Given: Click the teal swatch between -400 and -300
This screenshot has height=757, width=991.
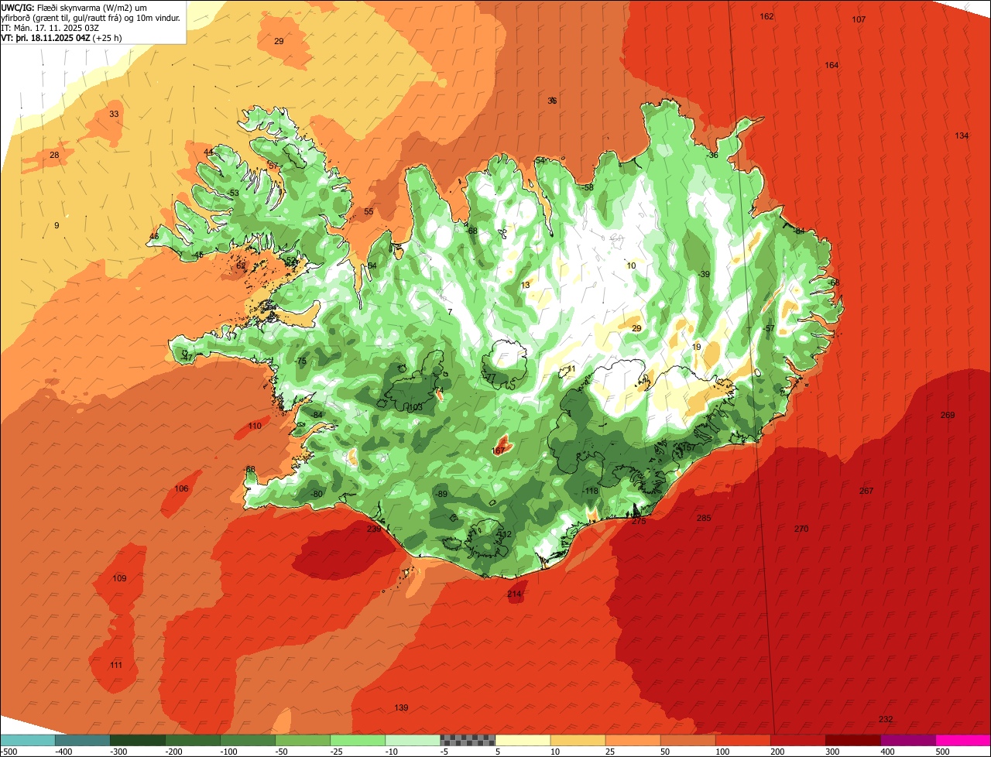Looking at the screenshot, I should pyautogui.click(x=82, y=740).
